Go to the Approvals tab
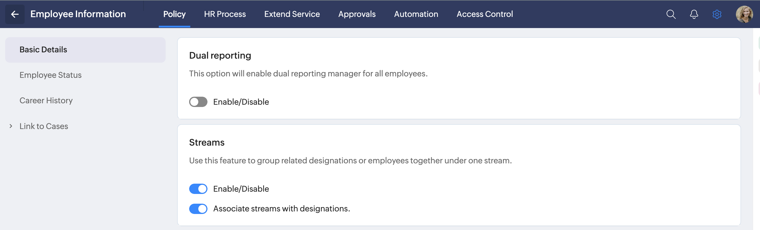This screenshot has width=760, height=230. 357,14
